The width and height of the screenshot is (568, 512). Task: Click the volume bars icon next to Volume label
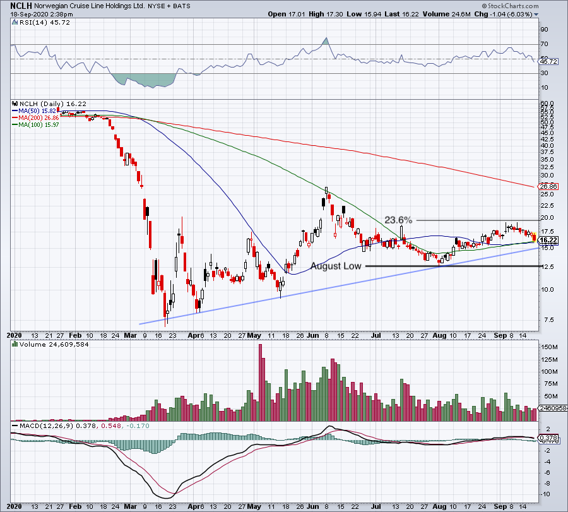pyautogui.click(x=15, y=344)
